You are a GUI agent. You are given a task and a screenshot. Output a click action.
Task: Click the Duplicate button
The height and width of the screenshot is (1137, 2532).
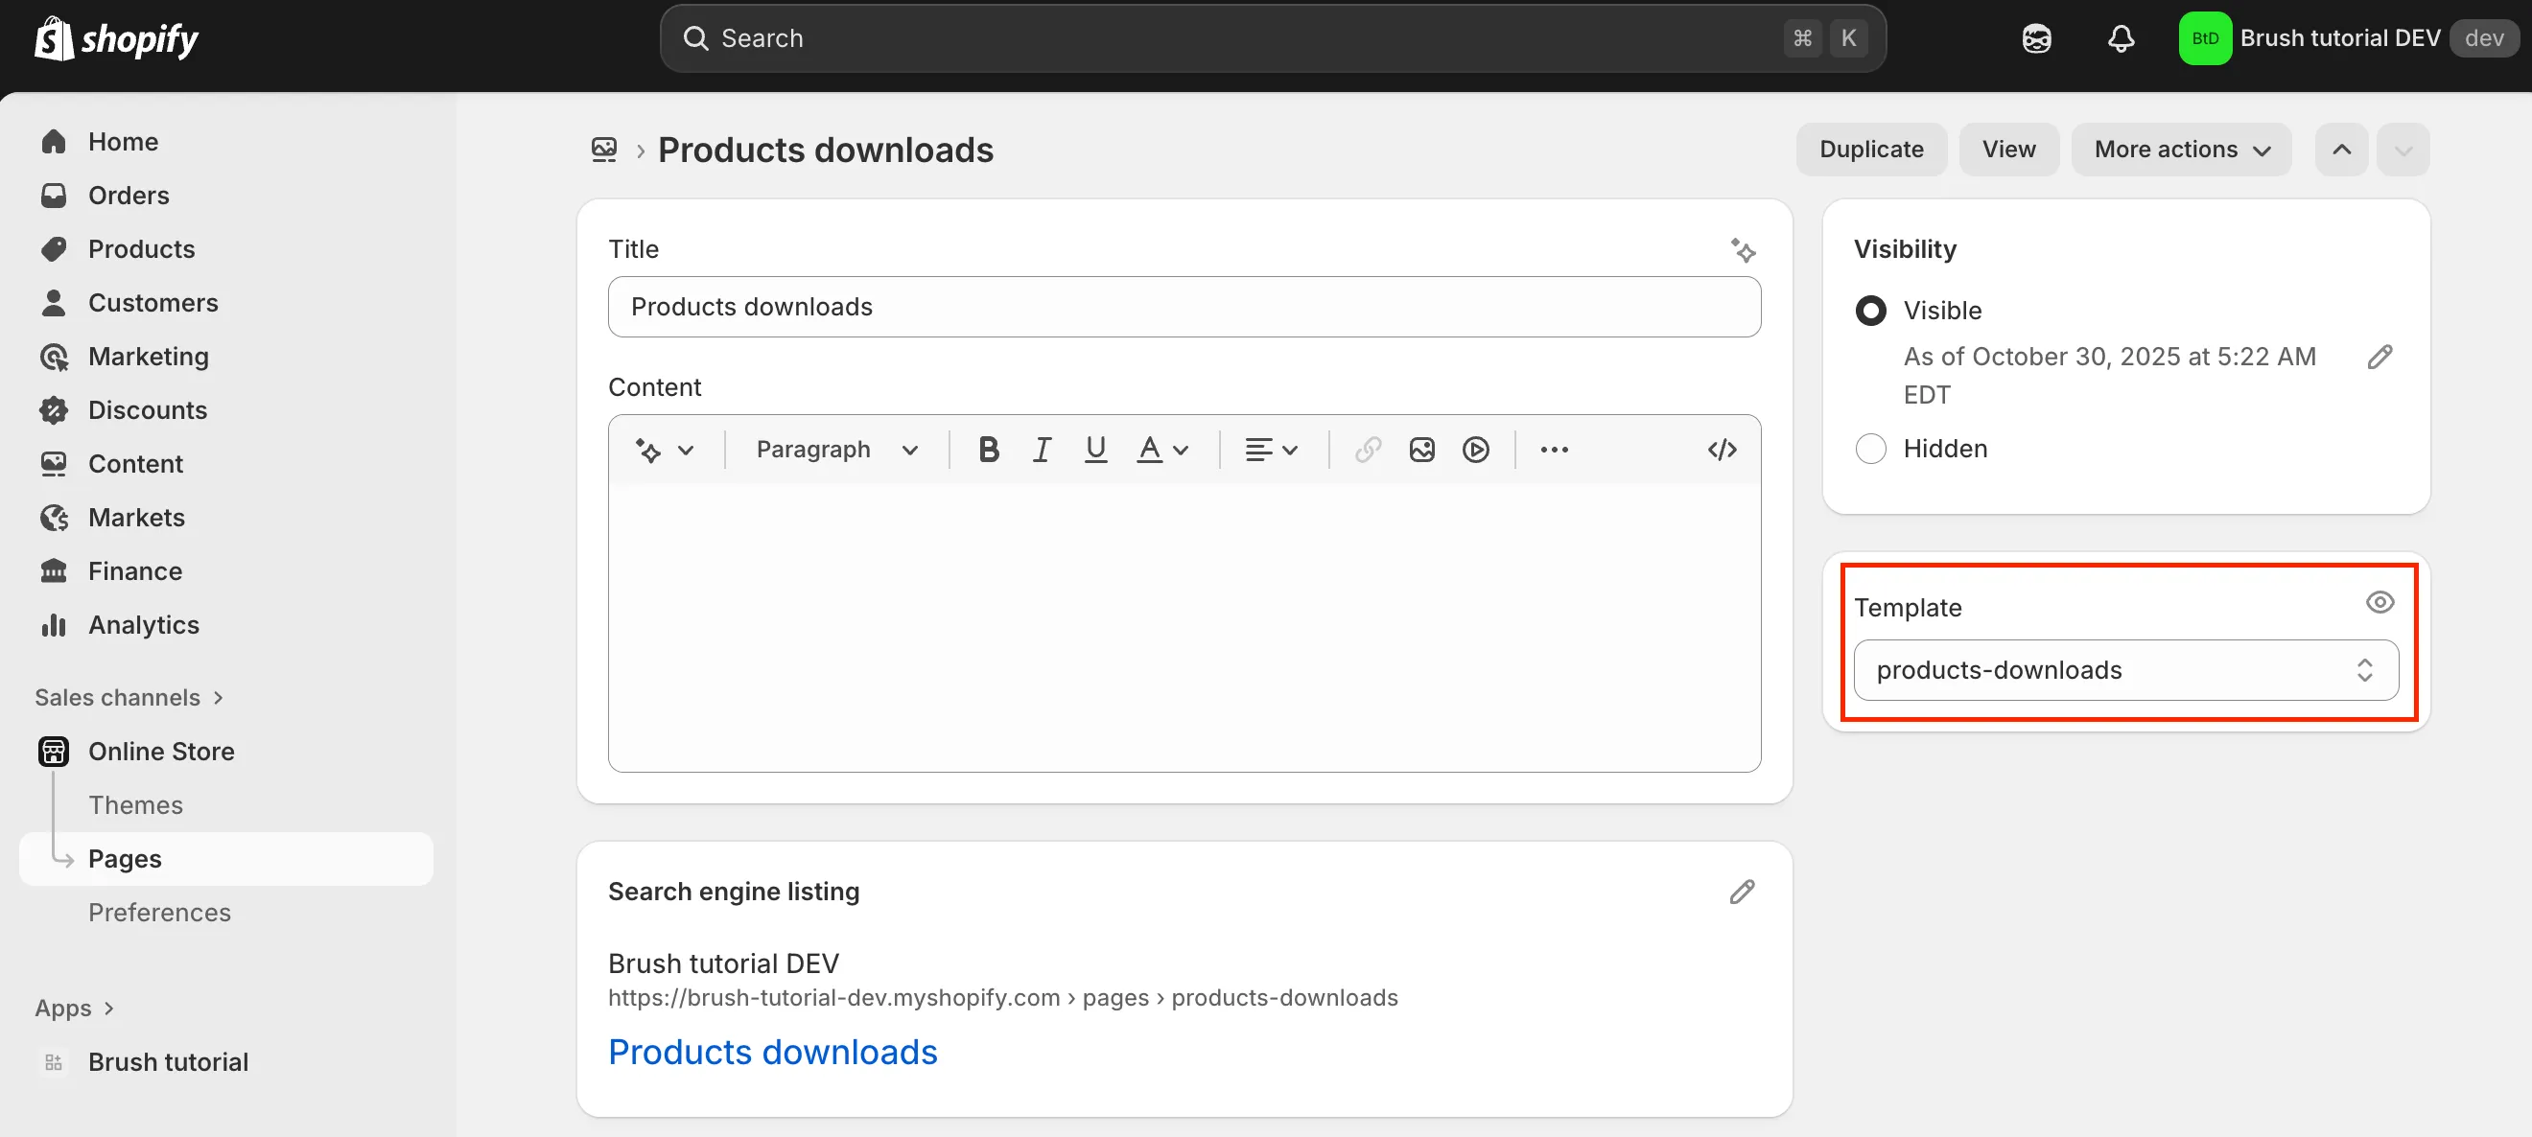1870,149
